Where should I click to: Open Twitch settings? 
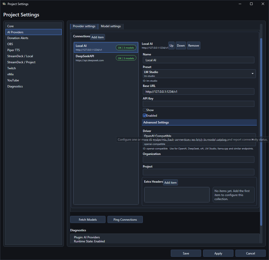[x=34, y=68]
